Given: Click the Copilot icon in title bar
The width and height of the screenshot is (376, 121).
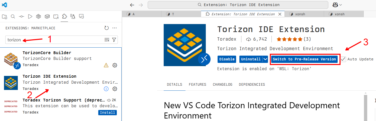Looking at the screenshot, I should point(335,5).
